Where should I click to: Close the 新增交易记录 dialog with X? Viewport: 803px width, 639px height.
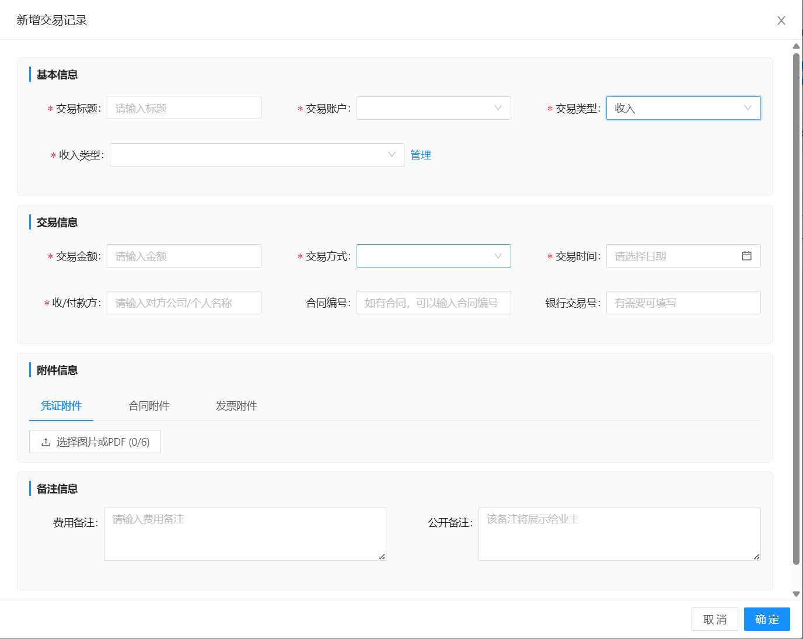[x=781, y=20]
